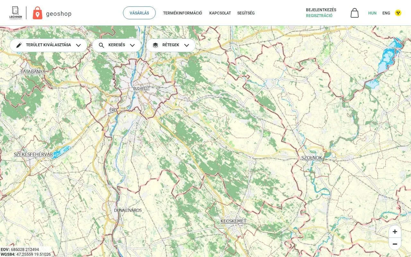Expand the Terület kiválasztása dropdown arrow
The height and width of the screenshot is (257, 411).
point(78,45)
